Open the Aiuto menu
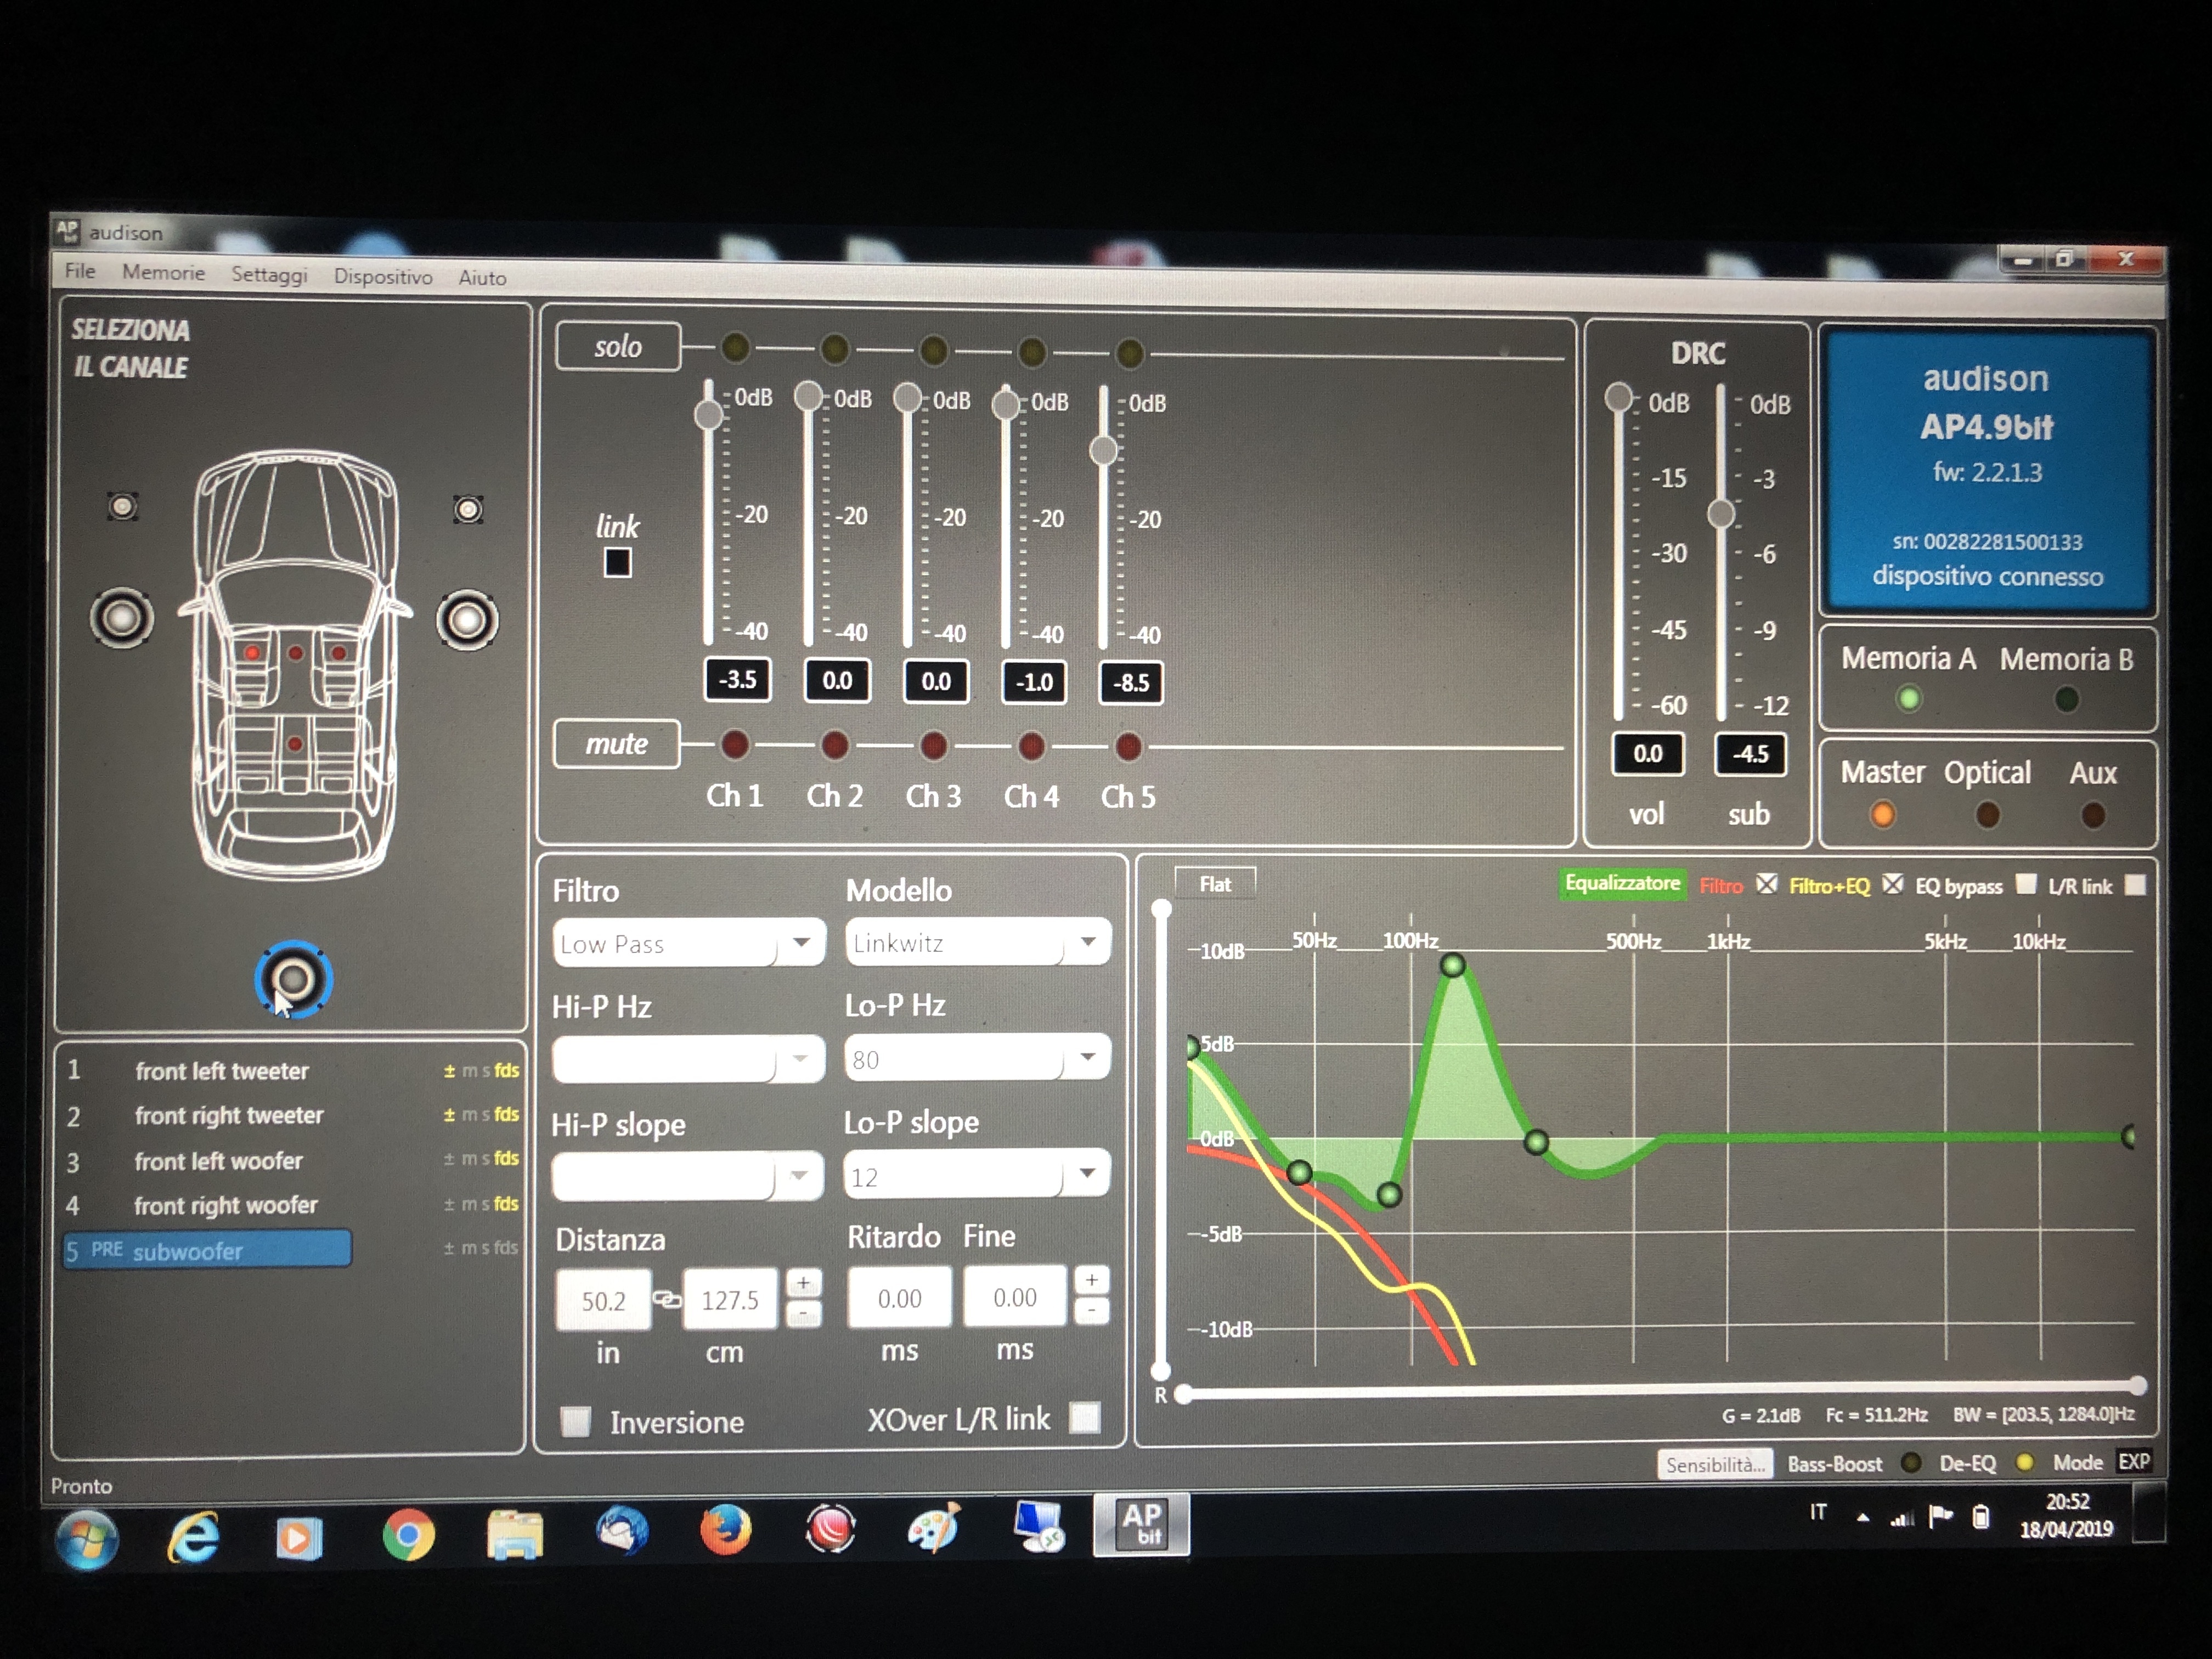Screen dimensions: 2212x1659 [x=482, y=278]
